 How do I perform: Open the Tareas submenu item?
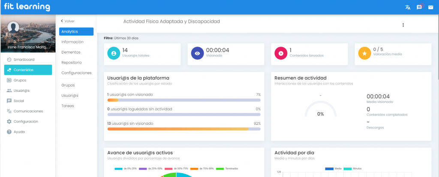[67, 106]
